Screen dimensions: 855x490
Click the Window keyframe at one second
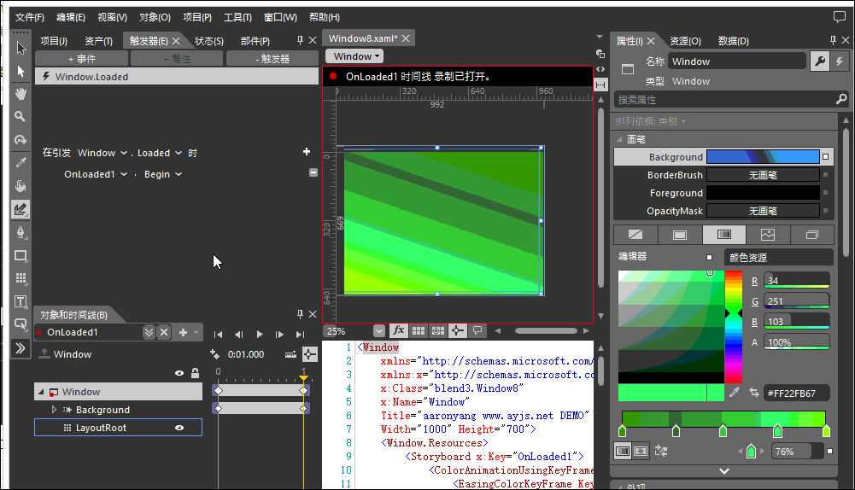303,390
